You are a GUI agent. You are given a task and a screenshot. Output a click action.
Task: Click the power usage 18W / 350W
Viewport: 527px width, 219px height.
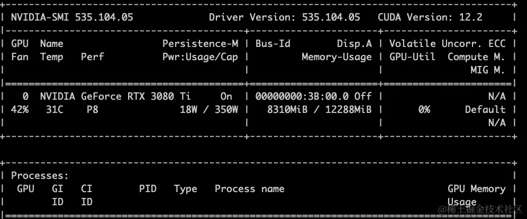(x=209, y=109)
